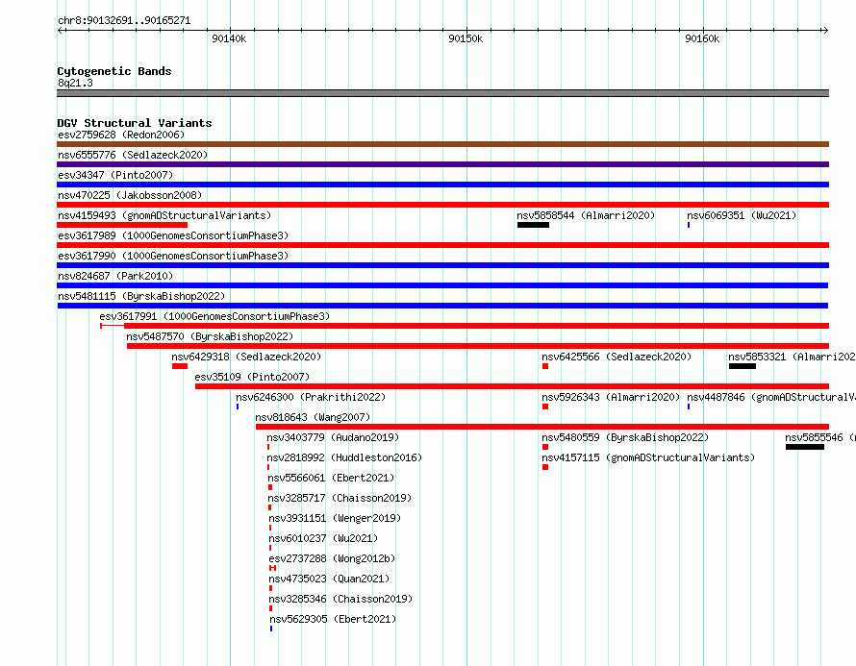Viewport: 856px width, 666px height.
Task: Click the purple nsv6555776 variant bar
Action: tap(442, 164)
